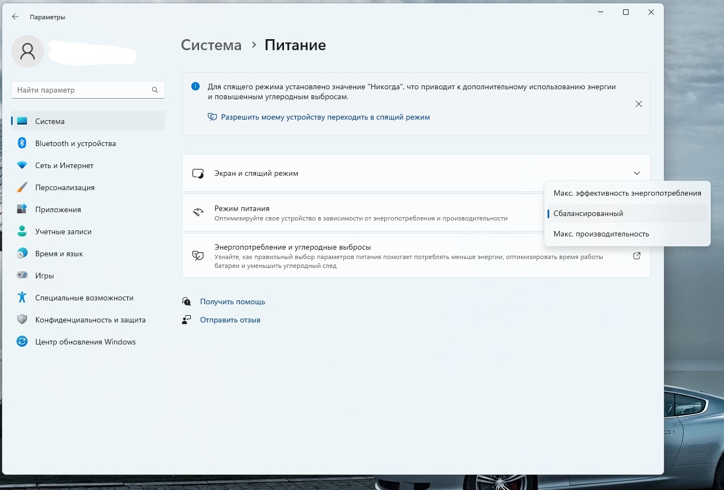Click the Питание page title
Screen dimensions: 724x490
295,45
